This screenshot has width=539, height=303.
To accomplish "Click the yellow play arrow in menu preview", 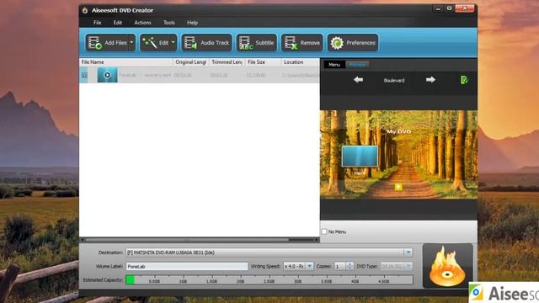I will point(398,187).
